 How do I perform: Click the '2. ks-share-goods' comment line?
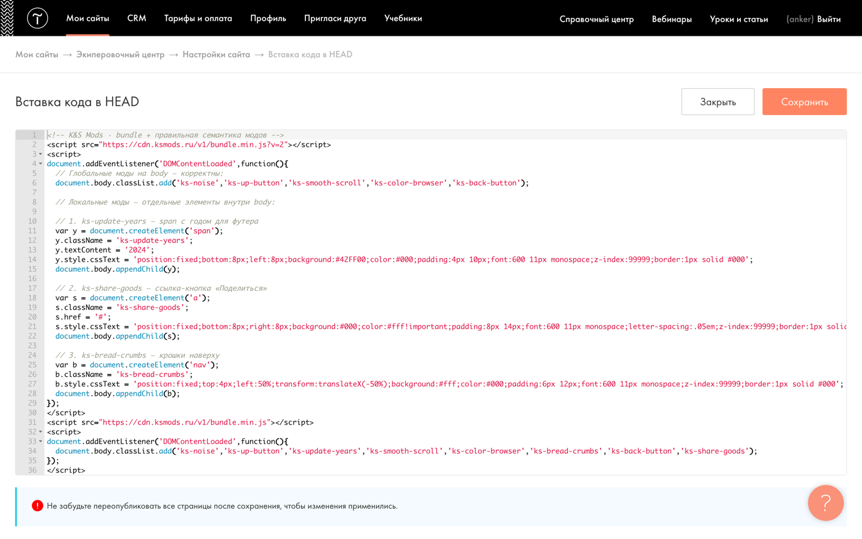[161, 288]
